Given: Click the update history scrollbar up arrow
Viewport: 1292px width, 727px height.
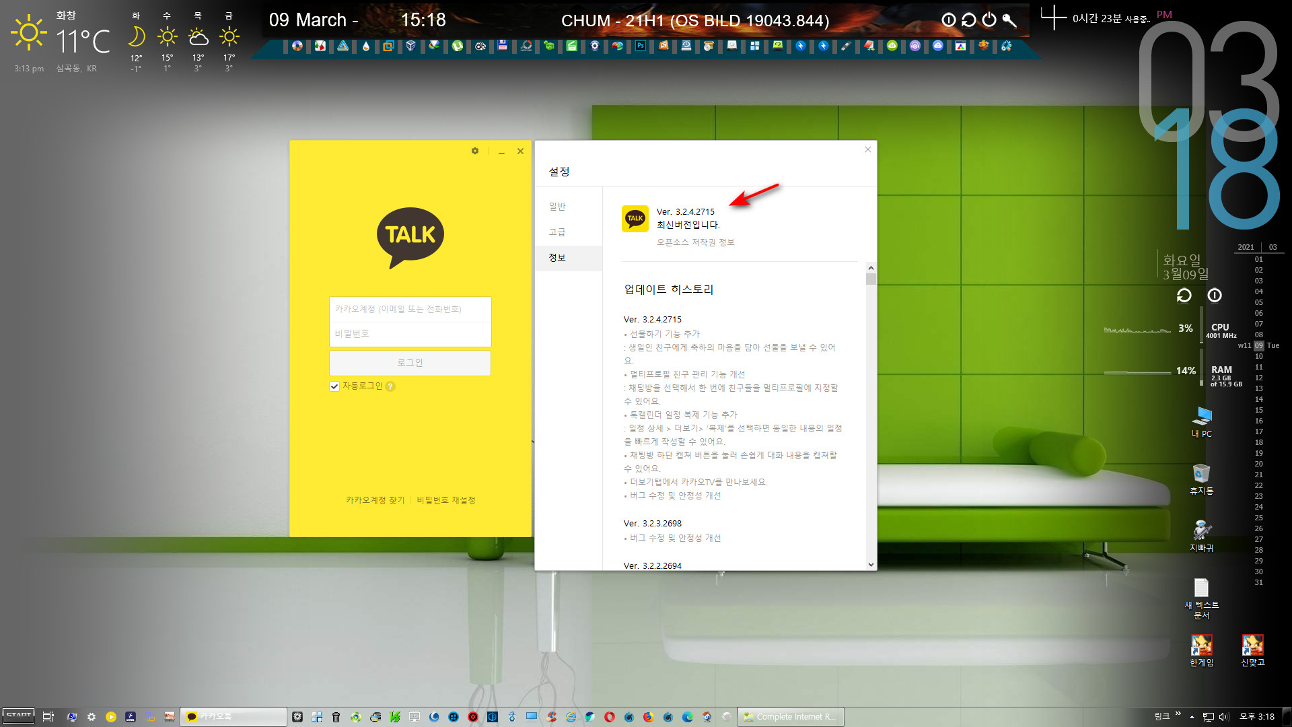Looking at the screenshot, I should coord(871,267).
